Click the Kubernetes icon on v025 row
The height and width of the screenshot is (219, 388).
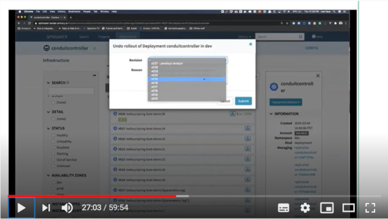tap(115, 139)
